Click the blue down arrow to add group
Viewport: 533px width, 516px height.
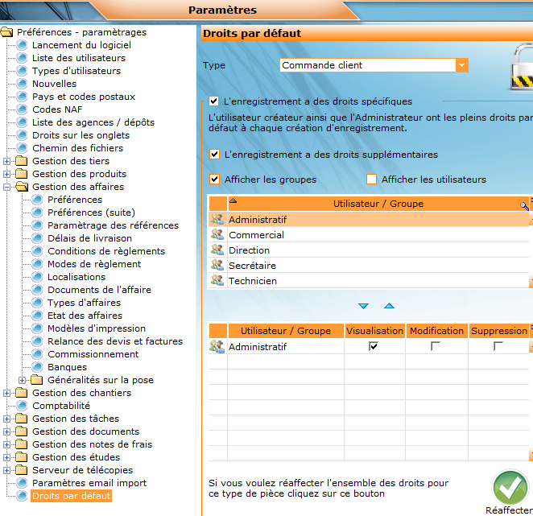[x=363, y=306]
